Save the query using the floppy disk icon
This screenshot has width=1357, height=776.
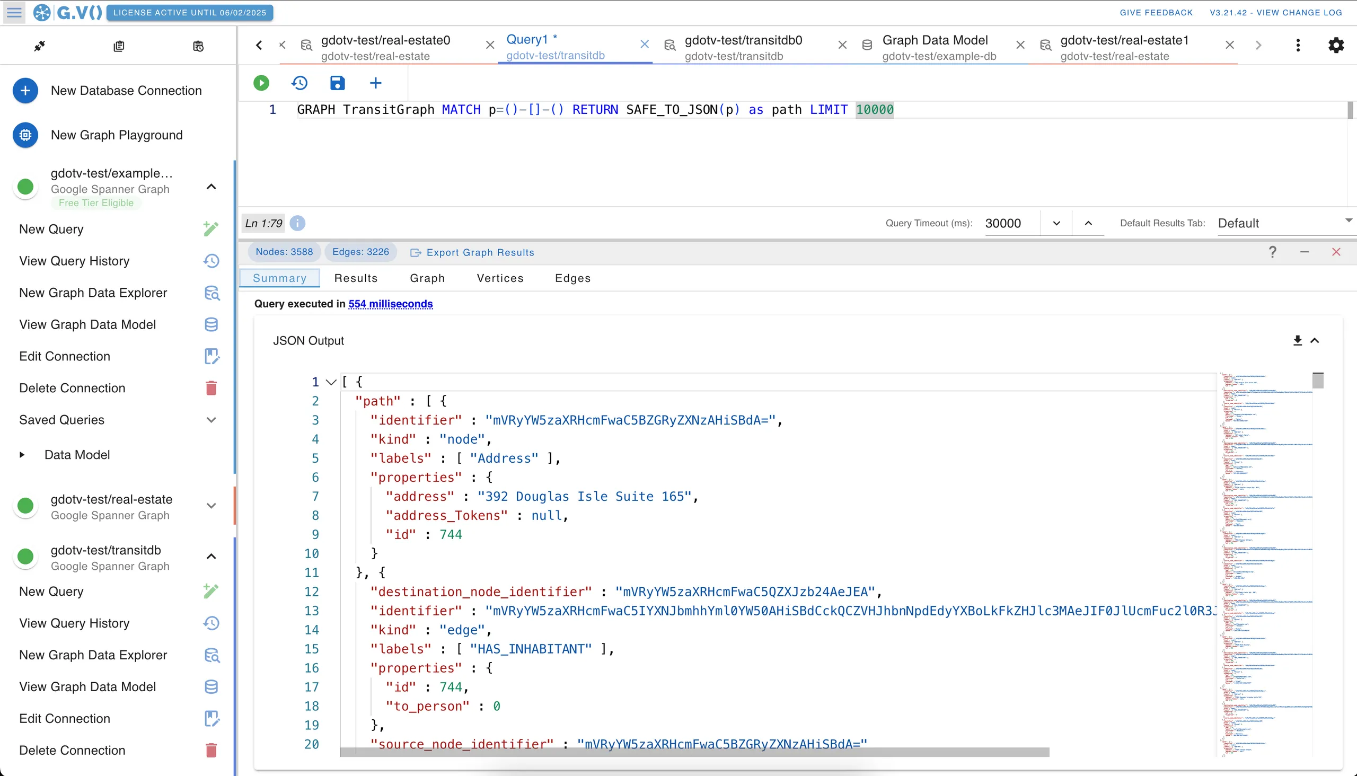(x=337, y=83)
